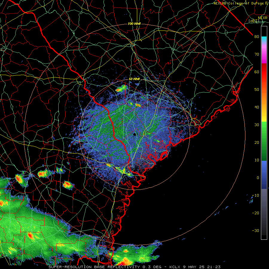
Task: Click the SUPER-RESOLUTION BASE REFLECTIVITY caption text
Action: (94, 267)
